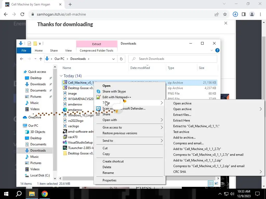
Task: Switch to large icons view in status bar
Action: [216, 183]
